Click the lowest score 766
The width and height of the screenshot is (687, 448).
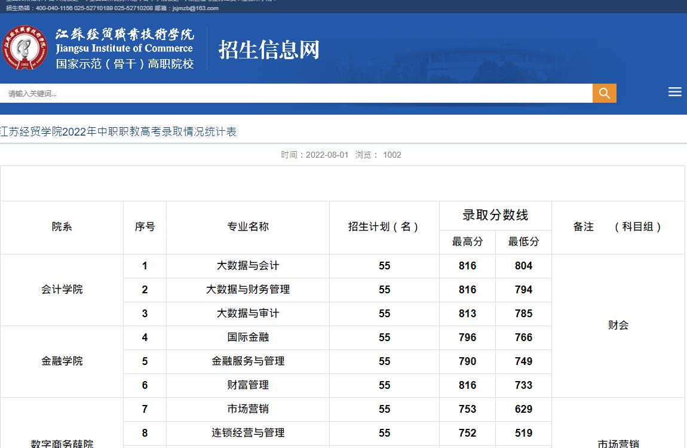point(523,337)
